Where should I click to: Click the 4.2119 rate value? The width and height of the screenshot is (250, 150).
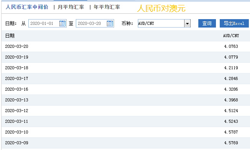231,68
